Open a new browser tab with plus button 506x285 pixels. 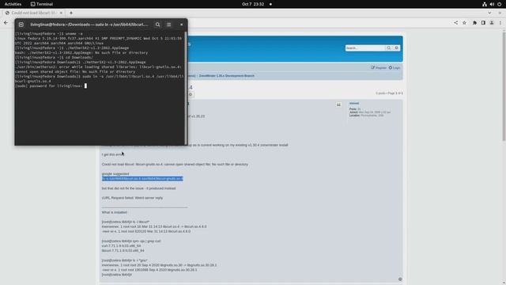coord(71,13)
